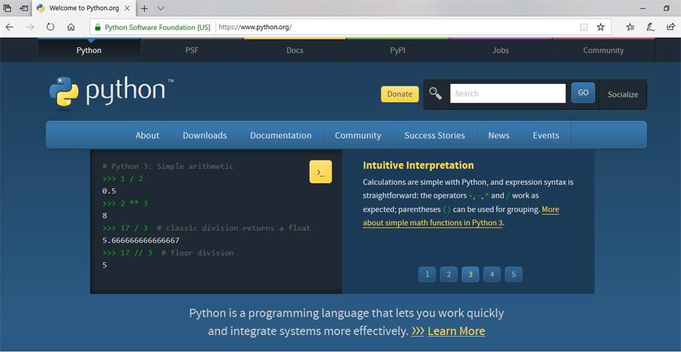Click the yellow Donate button

click(x=400, y=94)
